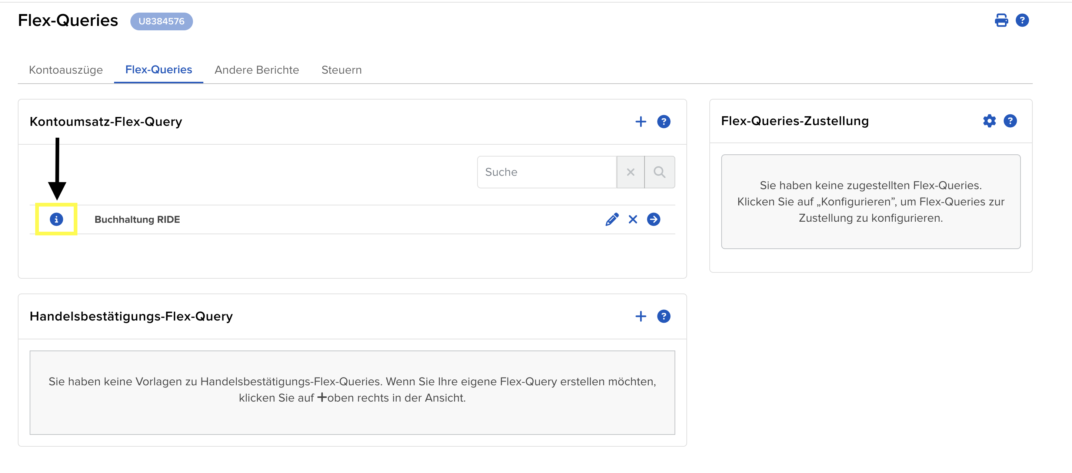Focus the Suche input field
Screen dimensions: 1072x473
(546, 172)
